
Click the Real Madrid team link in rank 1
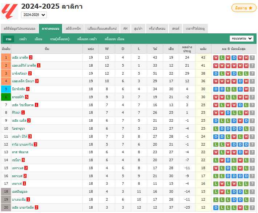click(20, 58)
